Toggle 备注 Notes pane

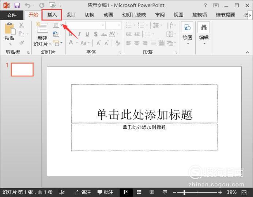[83, 192]
